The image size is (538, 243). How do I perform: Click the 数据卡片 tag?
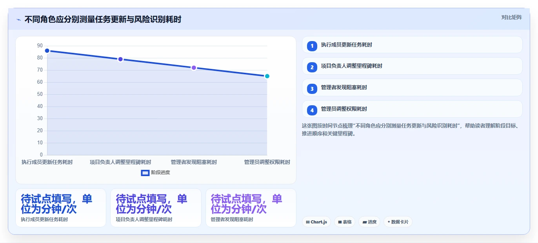tap(398, 222)
